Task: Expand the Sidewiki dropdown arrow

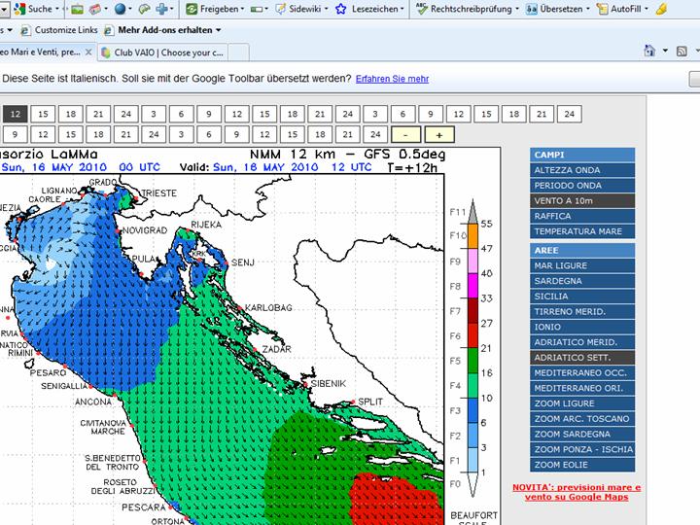Action: [327, 9]
